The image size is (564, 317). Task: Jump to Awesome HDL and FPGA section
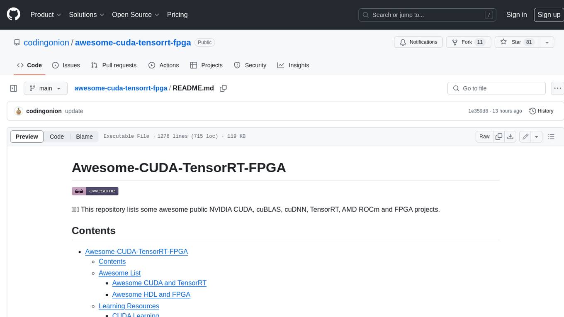click(x=151, y=295)
